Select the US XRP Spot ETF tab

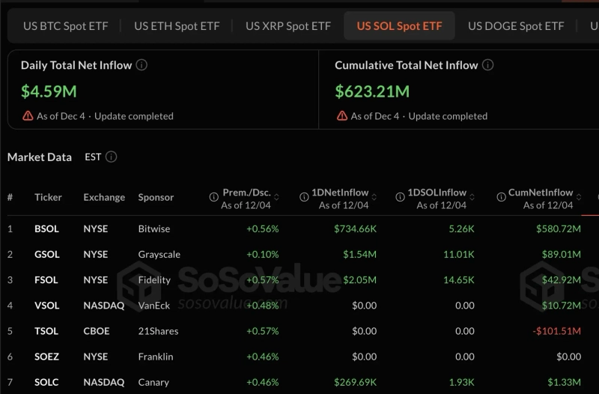point(288,26)
